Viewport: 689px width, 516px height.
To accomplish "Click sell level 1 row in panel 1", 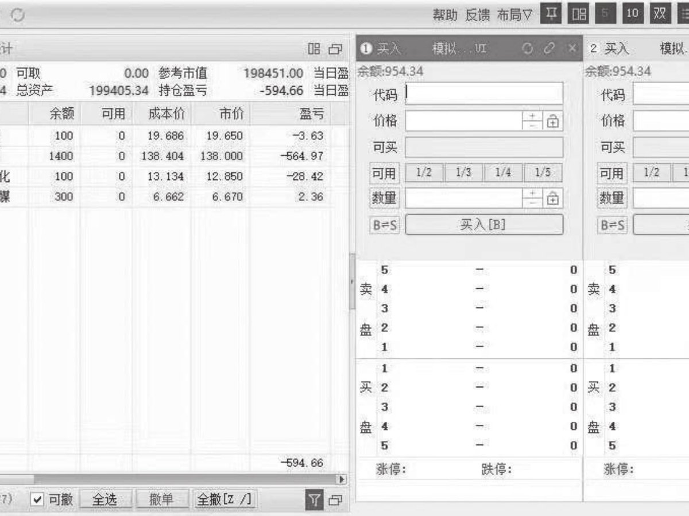I will pos(470,347).
